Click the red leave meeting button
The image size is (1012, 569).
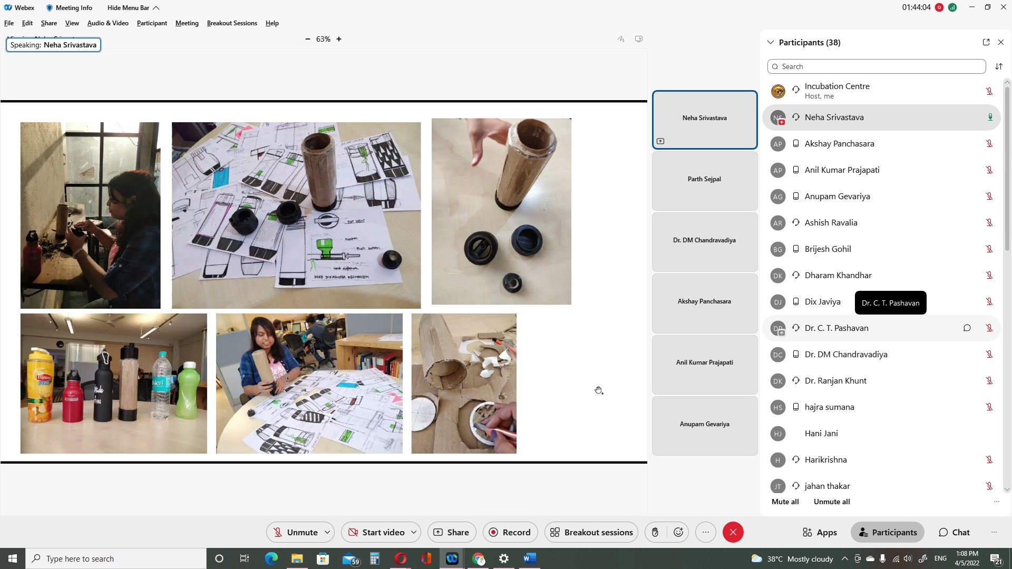(x=733, y=532)
